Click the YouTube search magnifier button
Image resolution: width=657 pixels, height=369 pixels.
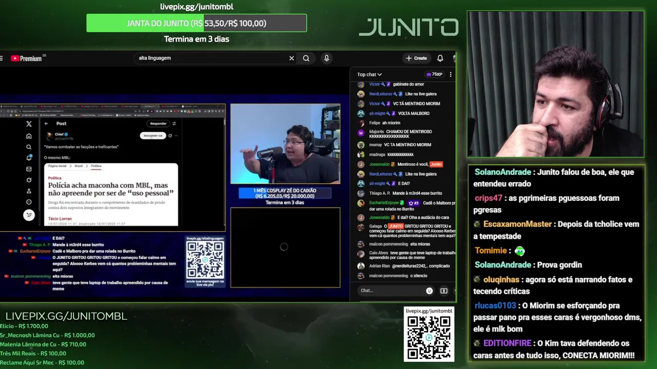coord(306,58)
